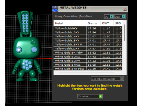Select the White Gold:14KX1 row
Image resolution: width=142 pixels, height=106 pixels.
(88, 65)
